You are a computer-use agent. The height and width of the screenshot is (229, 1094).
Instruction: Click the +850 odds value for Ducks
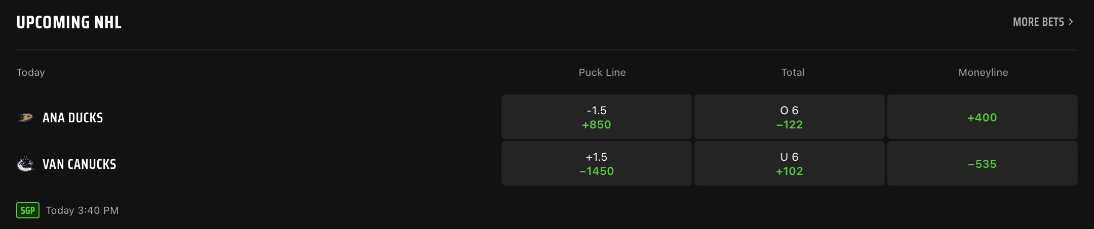pyautogui.click(x=596, y=125)
